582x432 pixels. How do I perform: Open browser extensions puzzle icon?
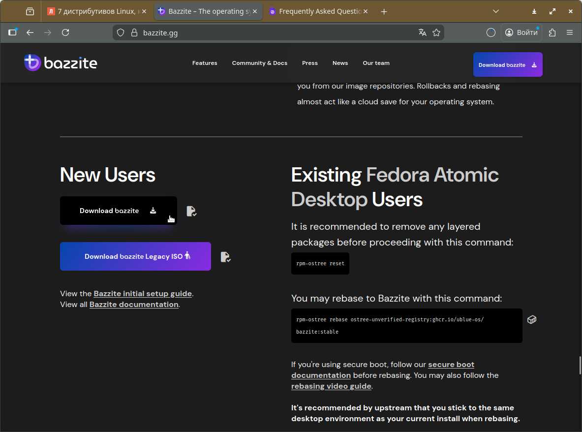[552, 32]
